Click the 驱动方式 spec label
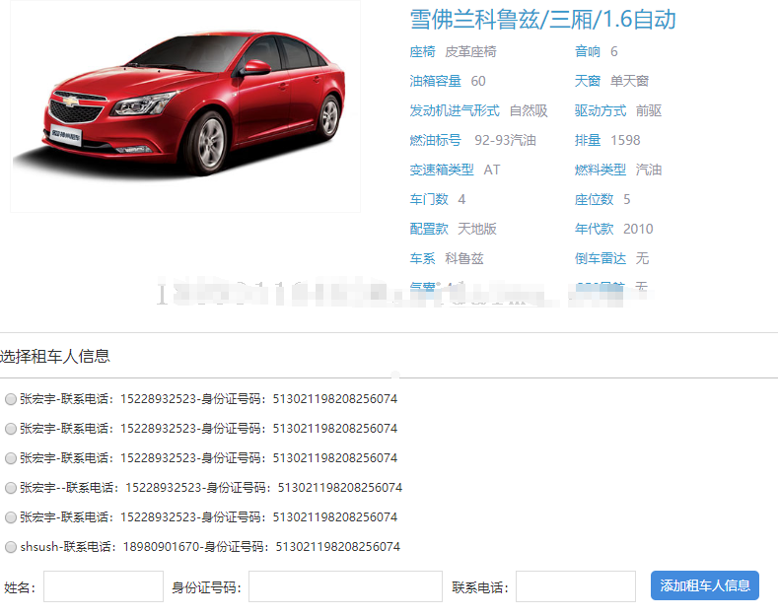The width and height of the screenshot is (778, 616). [x=601, y=110]
